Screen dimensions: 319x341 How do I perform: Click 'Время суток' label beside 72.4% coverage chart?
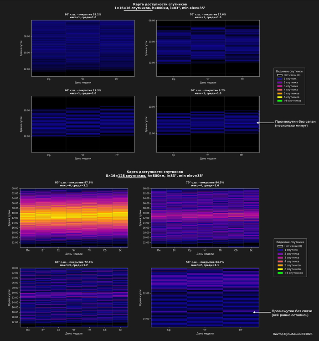click(x=9, y=298)
